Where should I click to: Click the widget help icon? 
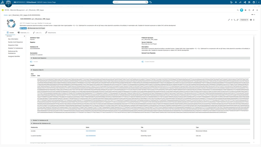click(x=245, y=10)
